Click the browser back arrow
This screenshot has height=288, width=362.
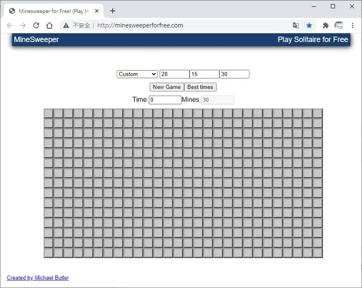10,25
